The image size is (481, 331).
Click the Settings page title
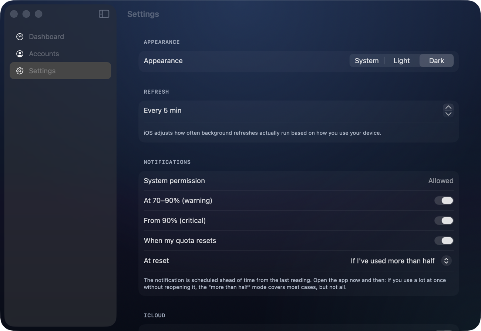tap(143, 14)
